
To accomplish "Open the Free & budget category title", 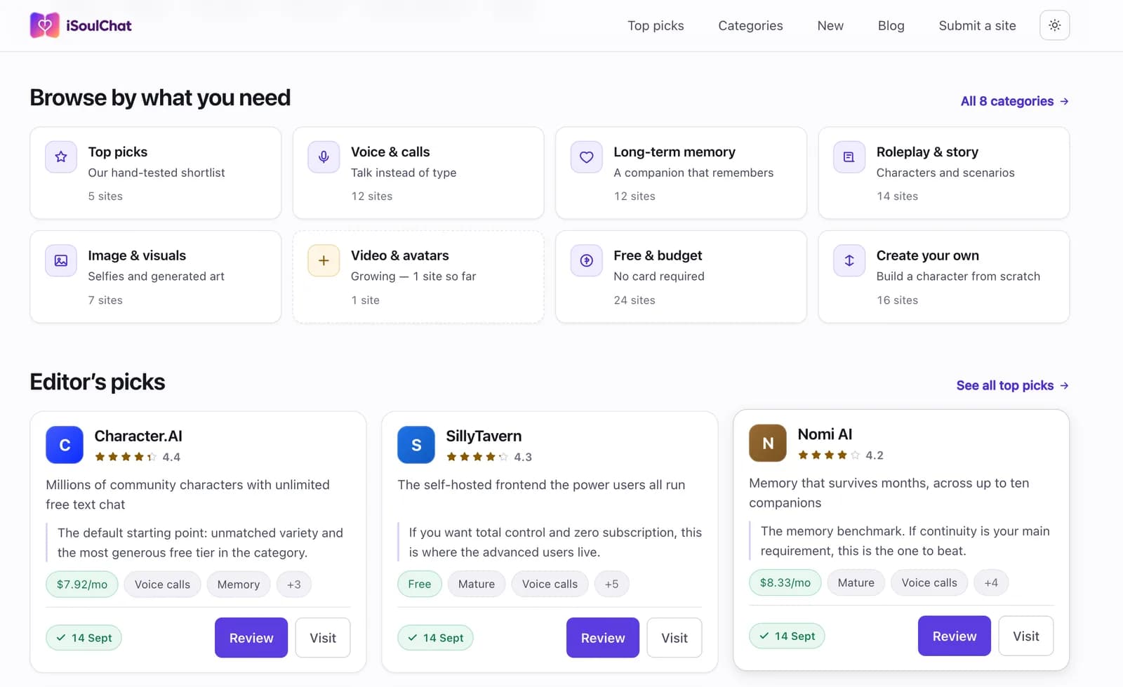I will 658,255.
